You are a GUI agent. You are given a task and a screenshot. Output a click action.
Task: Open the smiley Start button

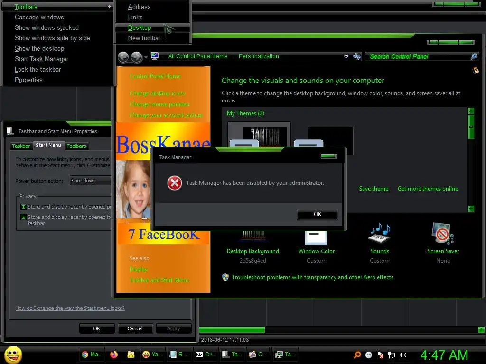click(13, 355)
